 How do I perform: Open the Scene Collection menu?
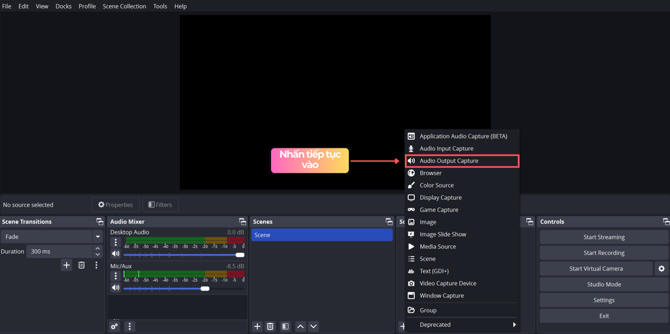tap(124, 6)
